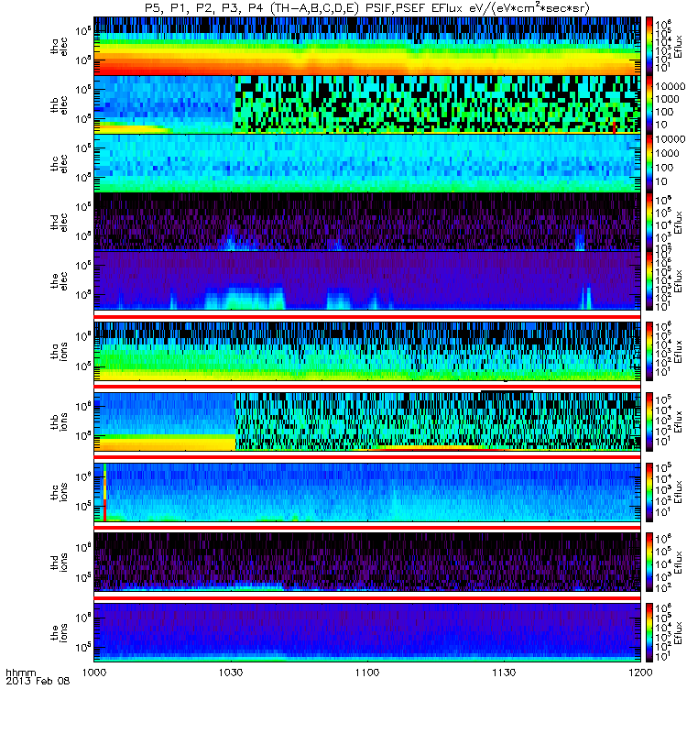687x733 pixels.
Task: Click the '2013 Feb 08' date label
Action: pos(38,681)
